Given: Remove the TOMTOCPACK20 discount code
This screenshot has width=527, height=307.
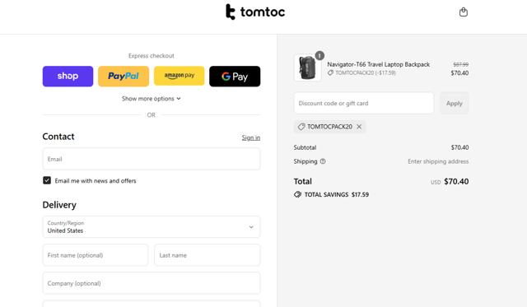Looking at the screenshot, I should [x=359, y=127].
